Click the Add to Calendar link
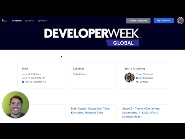The width and height of the screenshot is (185, 139). coord(34,82)
